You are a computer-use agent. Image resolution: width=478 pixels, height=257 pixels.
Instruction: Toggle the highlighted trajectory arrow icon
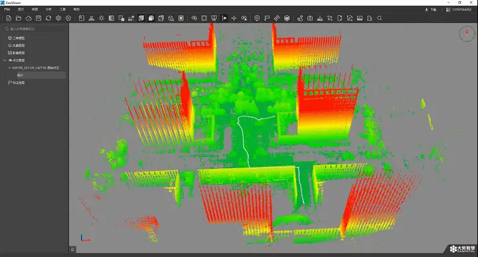224,19
